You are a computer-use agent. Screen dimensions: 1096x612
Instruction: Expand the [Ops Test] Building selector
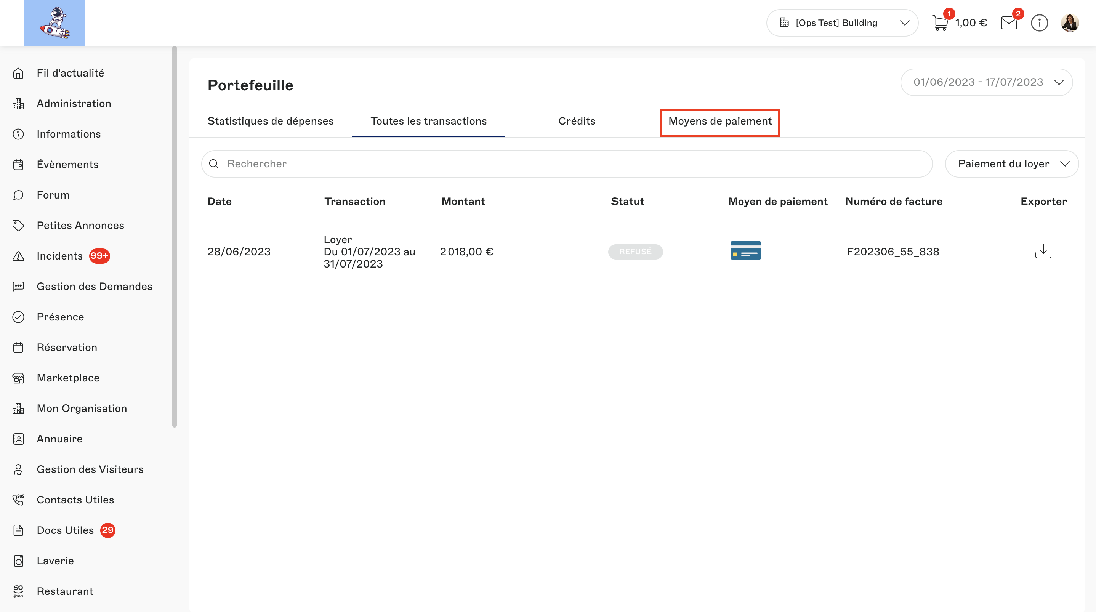(x=842, y=23)
